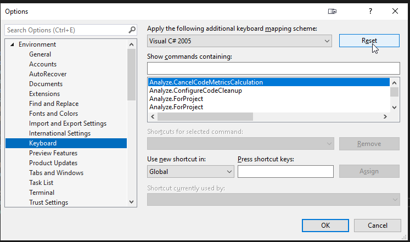Click in the Search Options box
The image size is (410, 242).
(x=66, y=30)
